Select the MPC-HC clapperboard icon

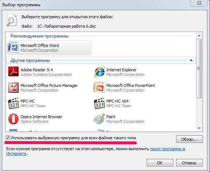13,103
